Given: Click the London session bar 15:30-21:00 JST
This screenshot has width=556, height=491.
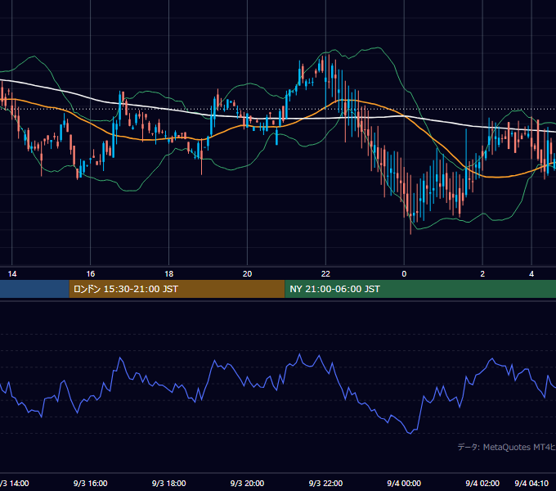Looking at the screenshot, I should coord(177,289).
